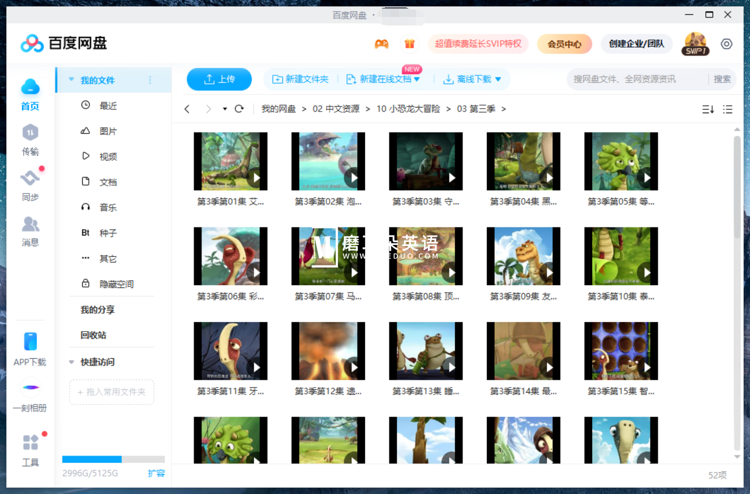Switch view with the list view icon
The height and width of the screenshot is (494, 750).
[728, 109]
